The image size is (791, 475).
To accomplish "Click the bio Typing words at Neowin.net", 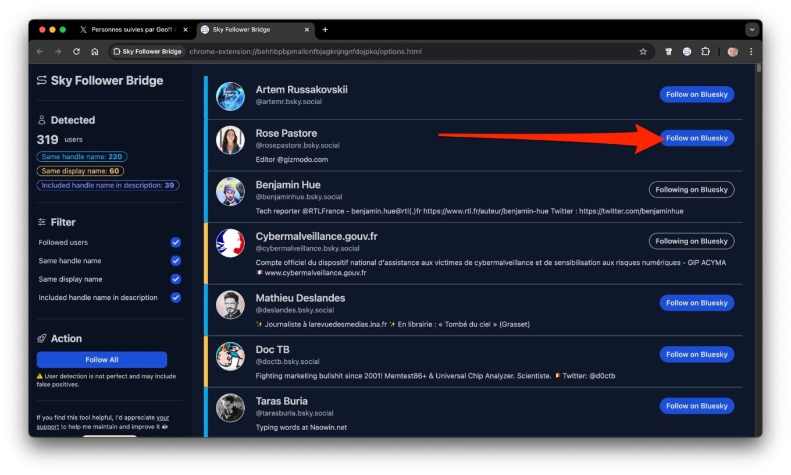I will point(301,427).
